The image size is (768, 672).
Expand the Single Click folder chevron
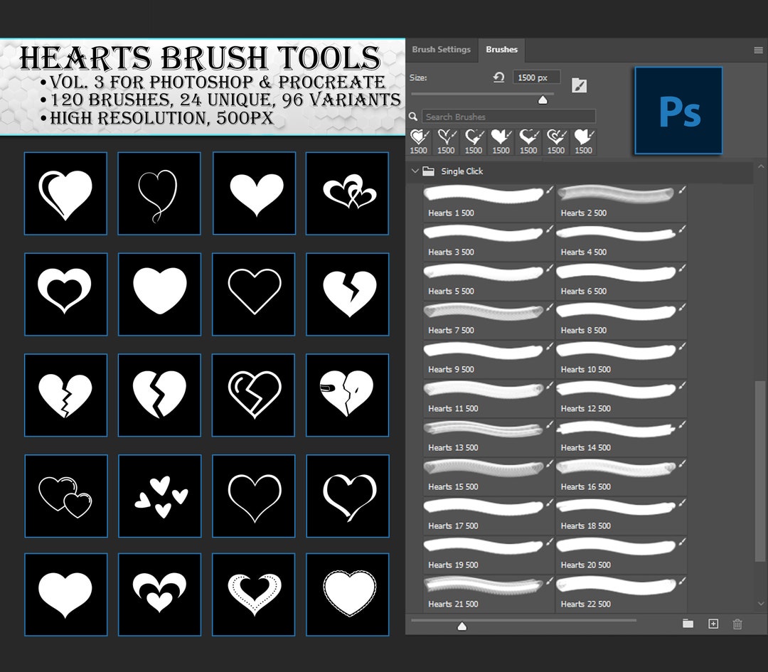(x=415, y=171)
